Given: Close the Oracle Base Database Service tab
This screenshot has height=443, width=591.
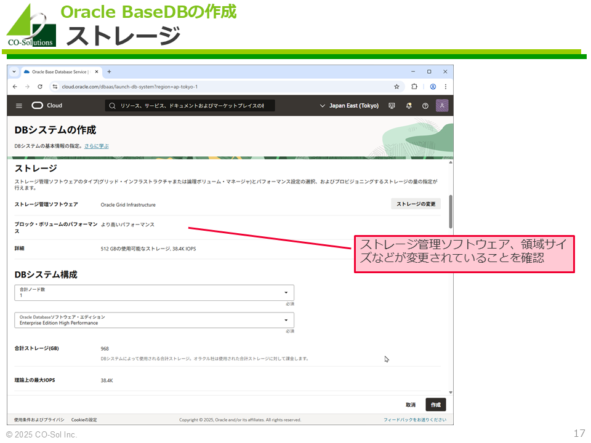Looking at the screenshot, I should click(x=97, y=71).
